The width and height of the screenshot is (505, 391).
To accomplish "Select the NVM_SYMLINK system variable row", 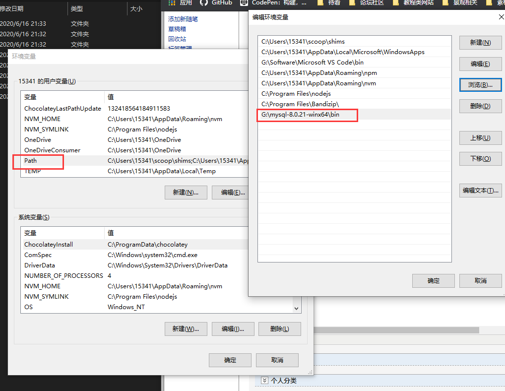I will [x=135, y=296].
